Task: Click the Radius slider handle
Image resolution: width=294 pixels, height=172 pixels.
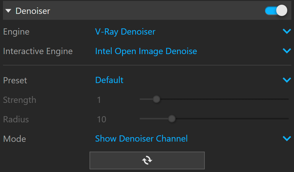Action: [x=172, y=119]
